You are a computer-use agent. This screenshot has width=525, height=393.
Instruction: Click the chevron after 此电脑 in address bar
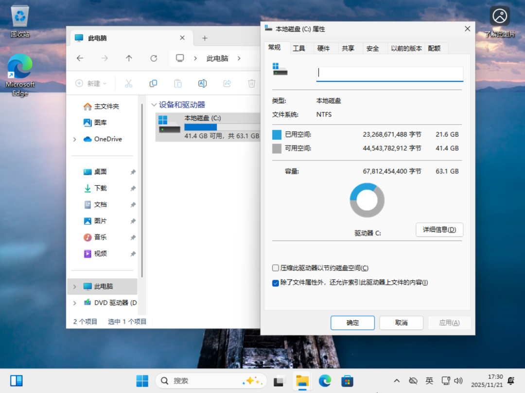pos(239,58)
